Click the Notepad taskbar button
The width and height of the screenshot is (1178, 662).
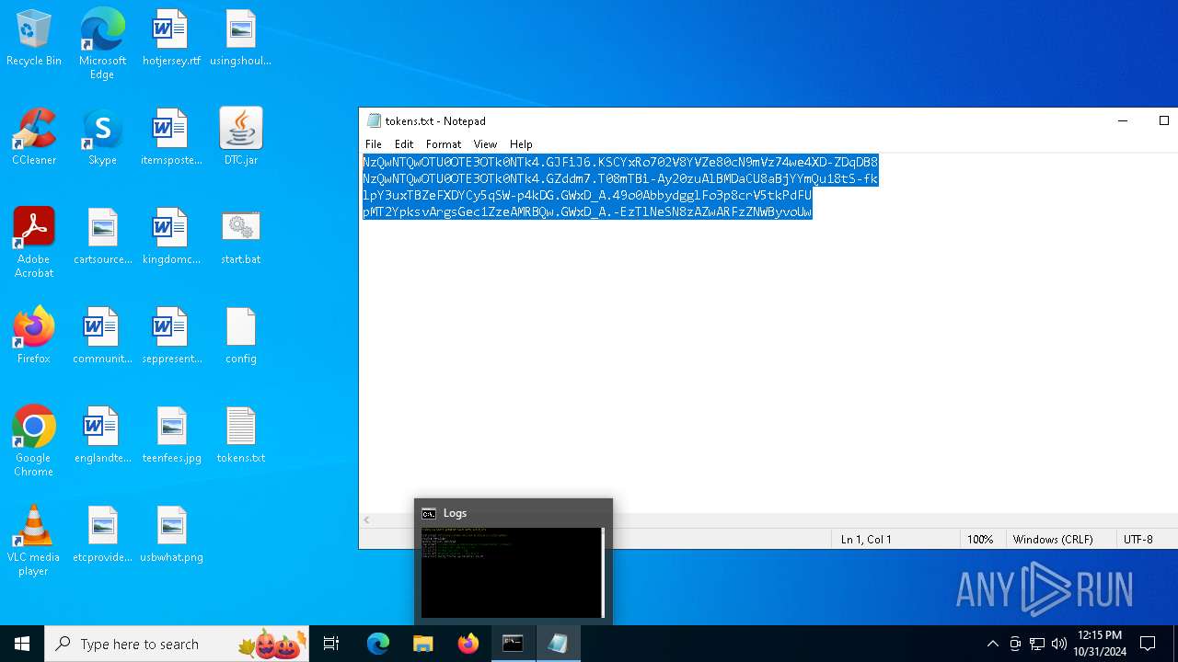click(x=558, y=644)
